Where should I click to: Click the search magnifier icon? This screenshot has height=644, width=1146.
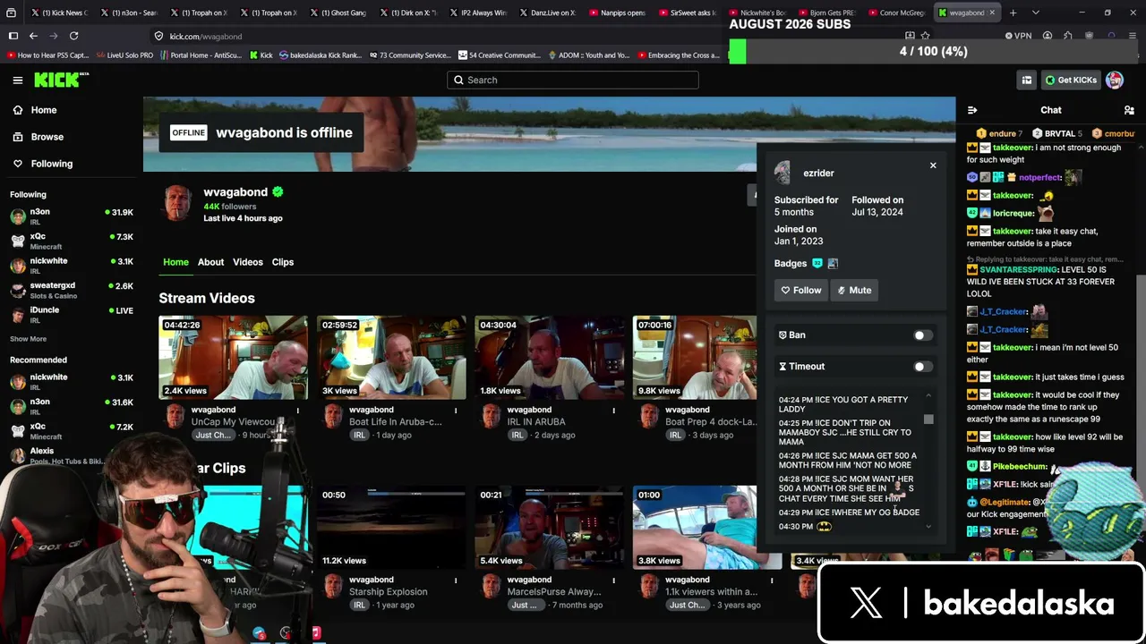458,80
